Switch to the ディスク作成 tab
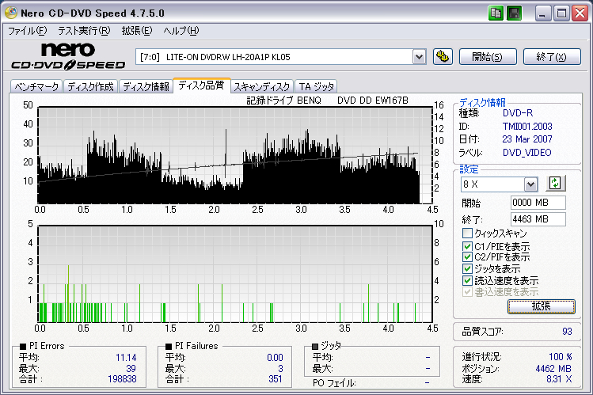 point(91,86)
